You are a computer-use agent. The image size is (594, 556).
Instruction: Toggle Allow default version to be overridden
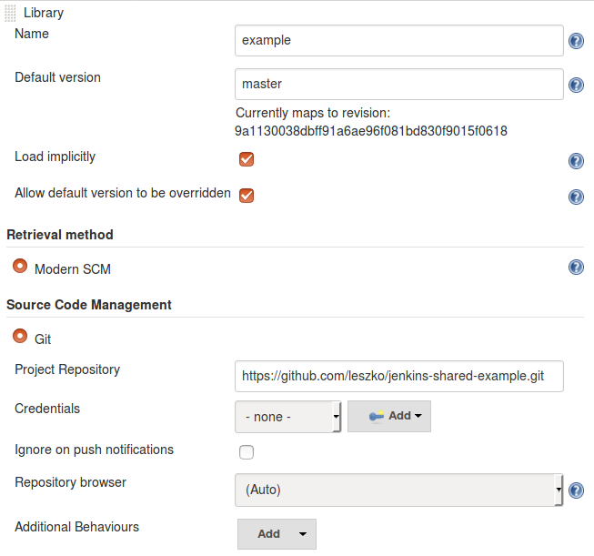247,196
